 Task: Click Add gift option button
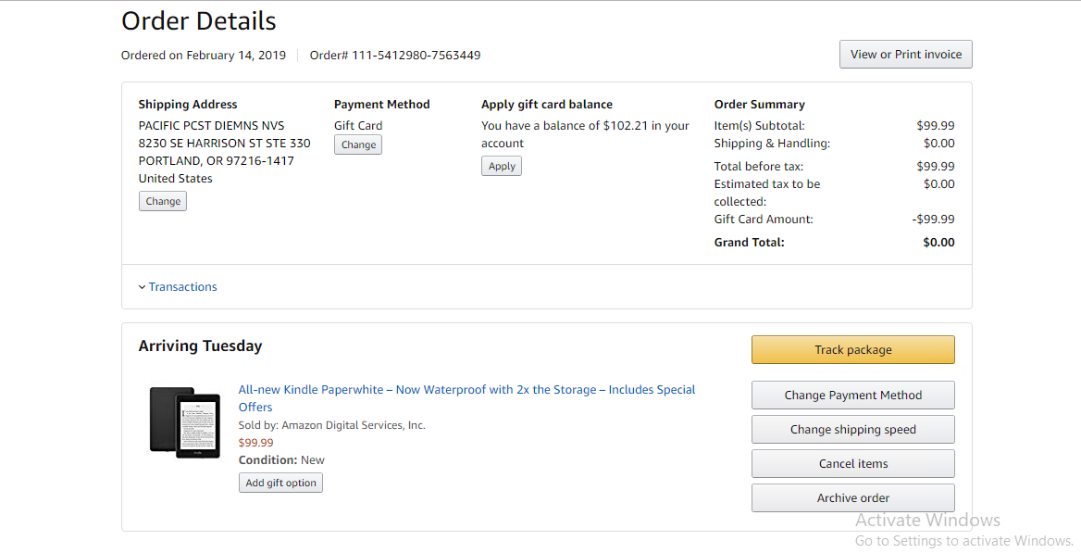coord(280,483)
